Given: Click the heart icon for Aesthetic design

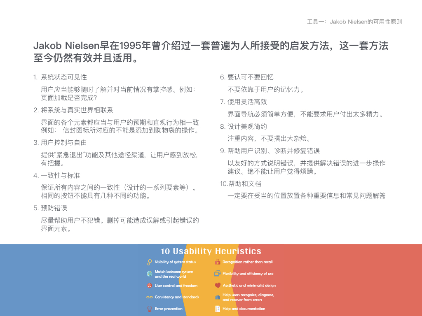Looking at the screenshot, I should pos(218,286).
